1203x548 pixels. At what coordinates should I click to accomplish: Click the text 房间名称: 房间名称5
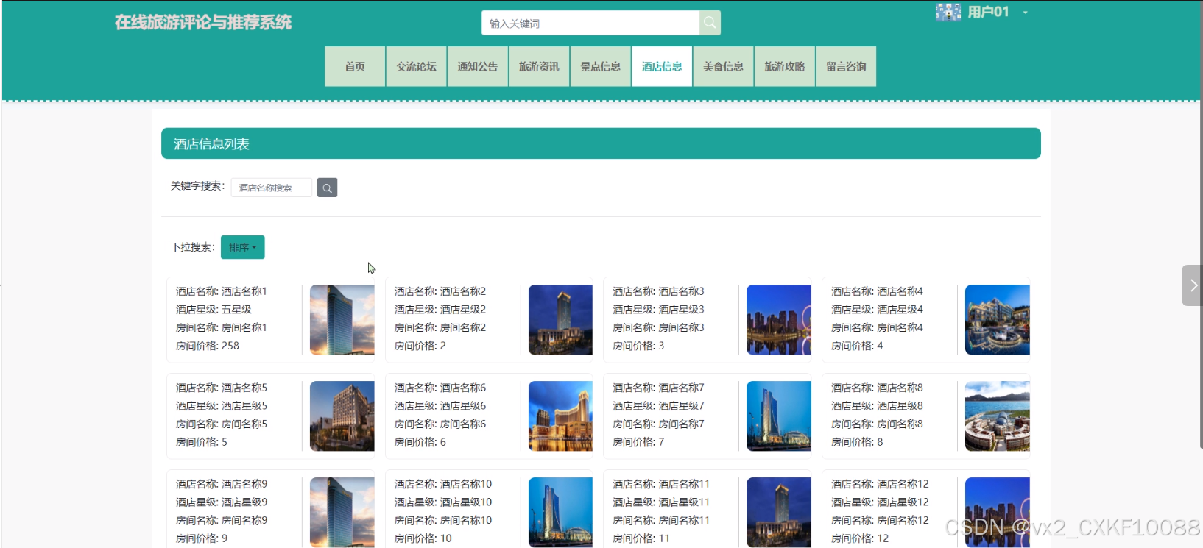222,424
